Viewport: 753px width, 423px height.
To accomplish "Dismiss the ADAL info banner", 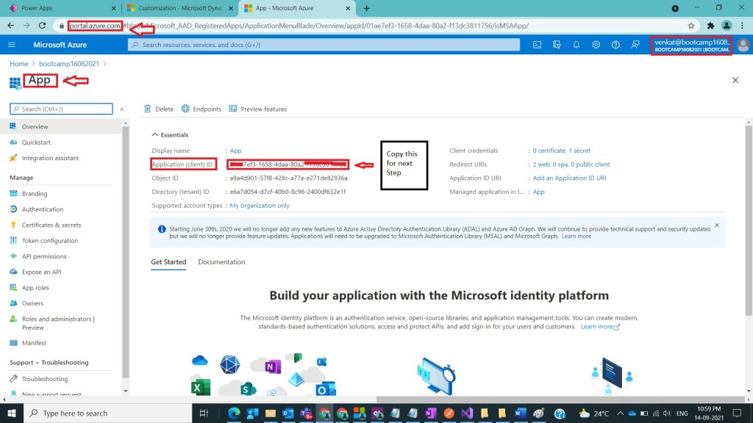I will [x=717, y=225].
